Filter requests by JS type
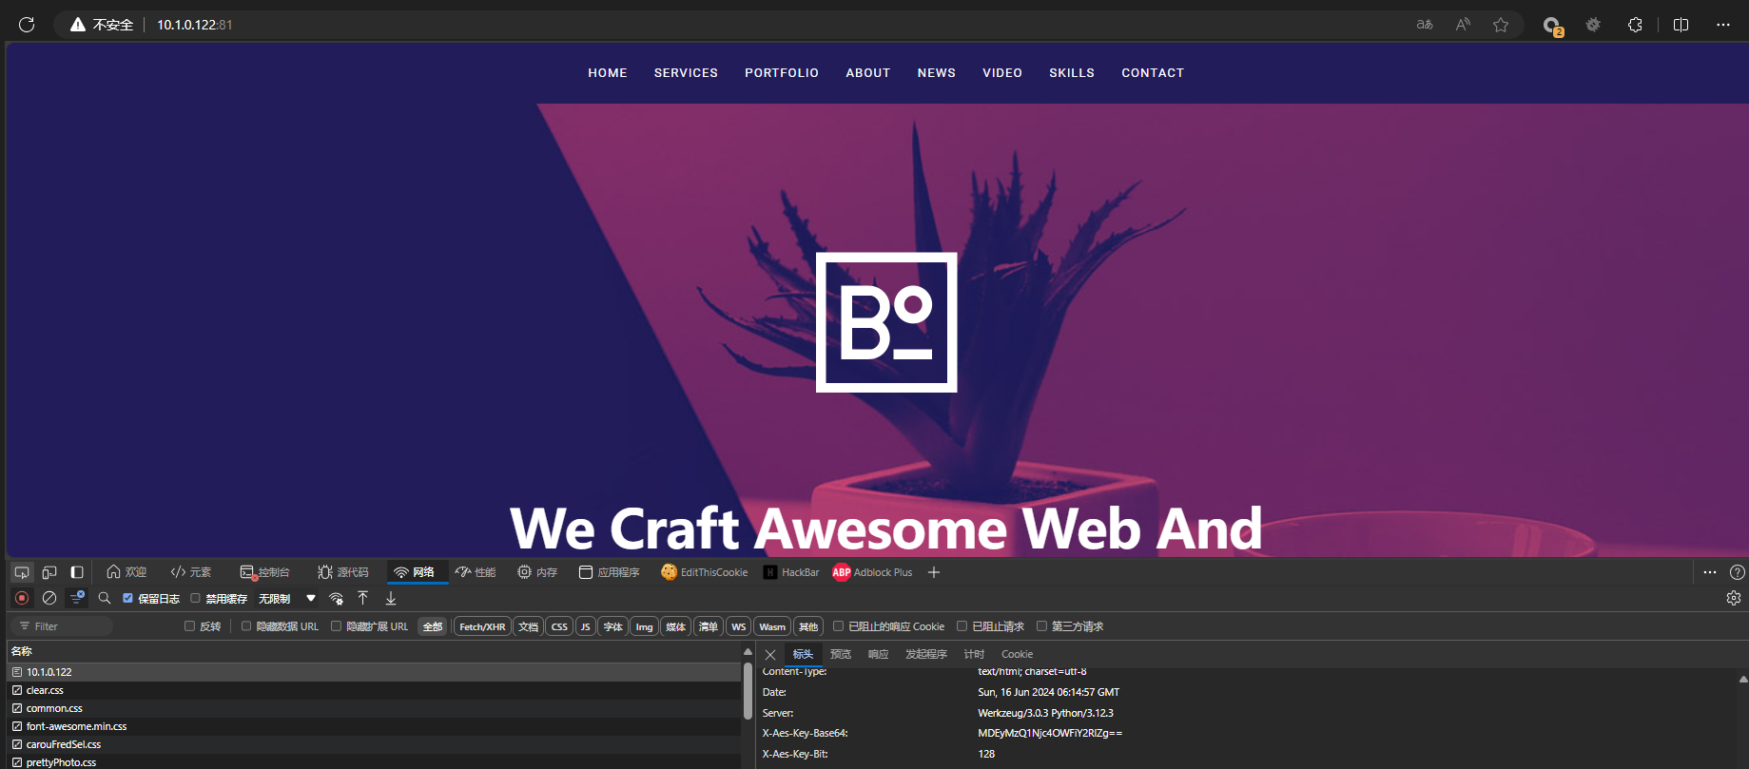This screenshot has width=1749, height=769. [585, 626]
